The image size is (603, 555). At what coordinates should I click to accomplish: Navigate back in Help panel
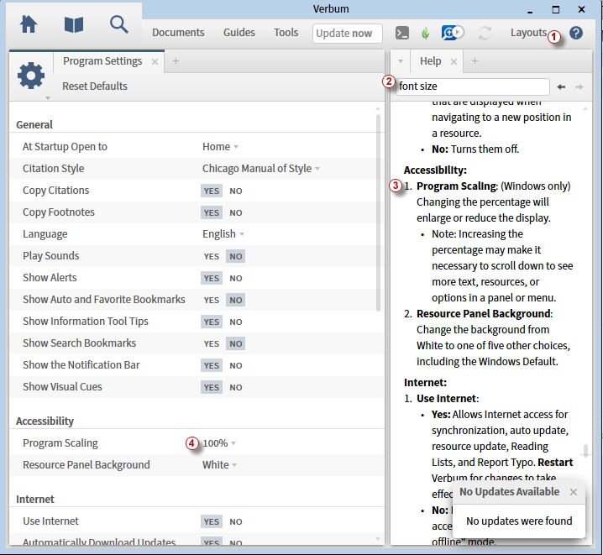561,86
